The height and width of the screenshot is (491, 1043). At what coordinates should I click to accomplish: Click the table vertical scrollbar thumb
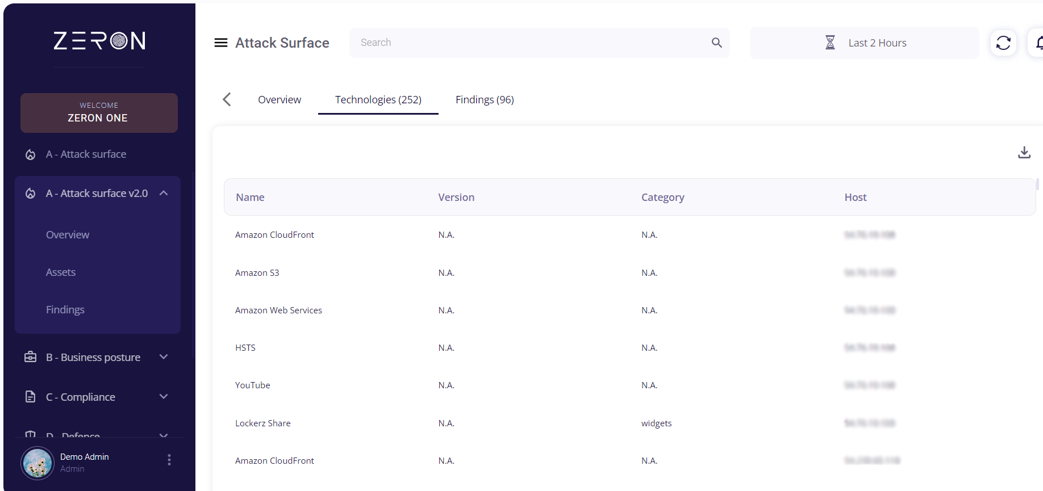pos(1037,184)
